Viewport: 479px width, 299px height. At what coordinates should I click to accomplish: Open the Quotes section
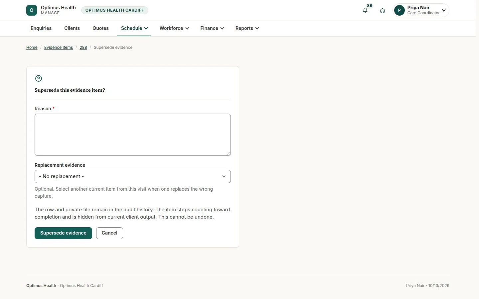tap(100, 28)
